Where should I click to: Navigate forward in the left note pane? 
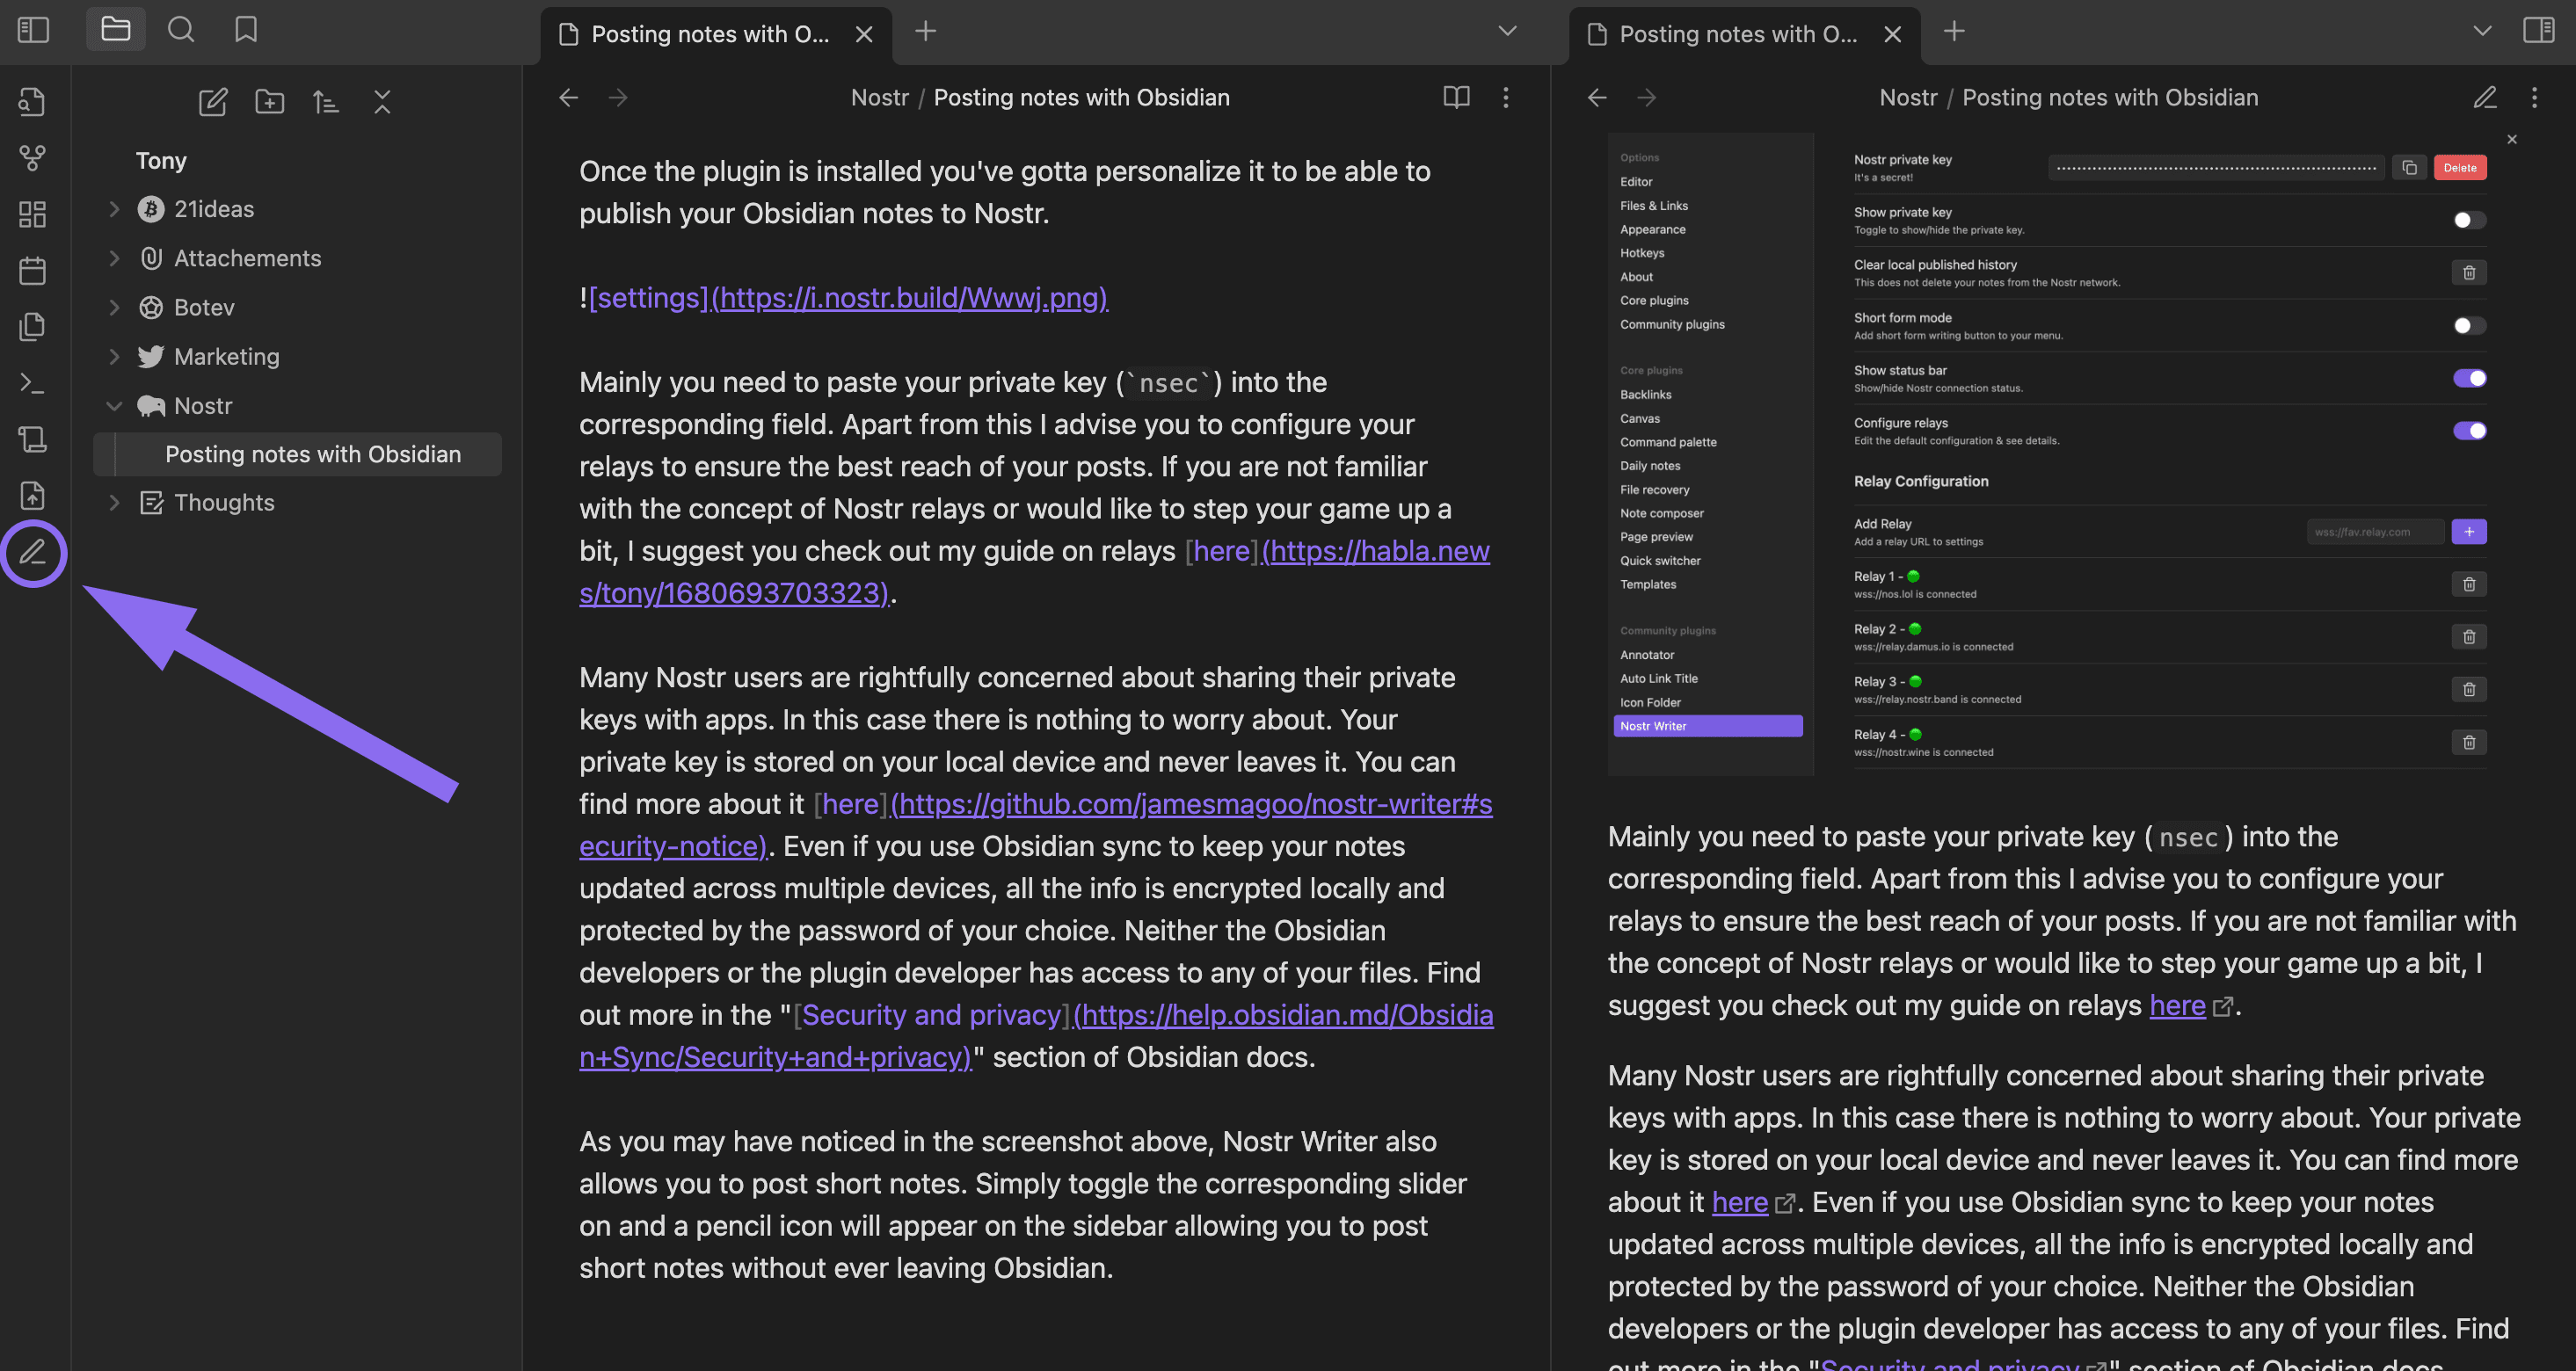pyautogui.click(x=618, y=98)
